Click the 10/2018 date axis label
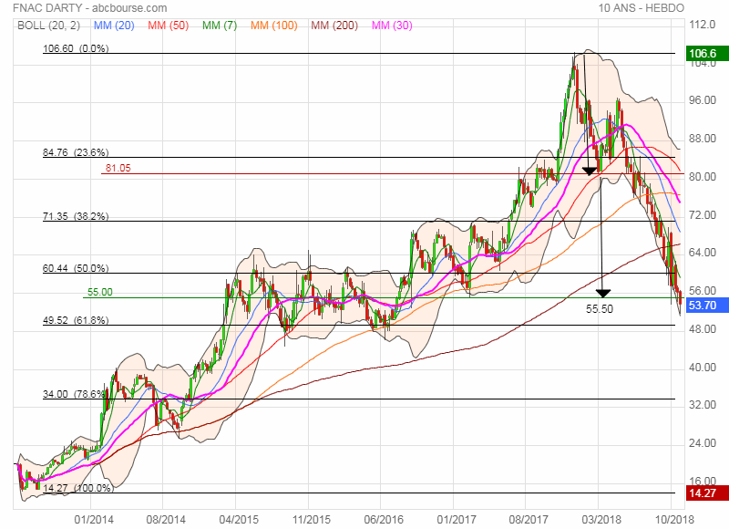The height and width of the screenshot is (529, 729). click(x=674, y=519)
